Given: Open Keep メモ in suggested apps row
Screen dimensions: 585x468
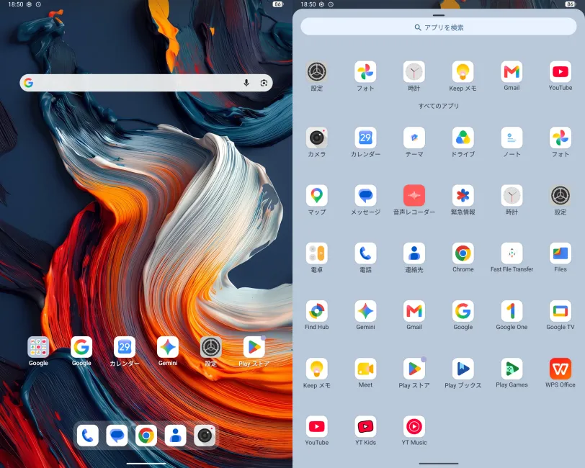Looking at the screenshot, I should point(463,71).
